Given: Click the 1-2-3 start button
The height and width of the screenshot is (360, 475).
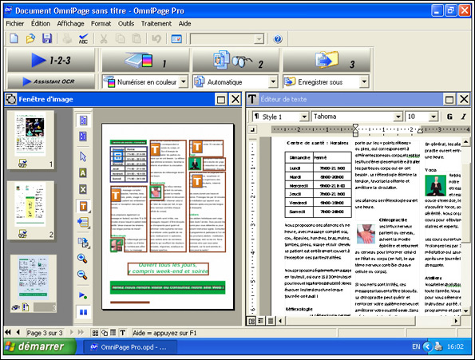Looking at the screenshot, I should [x=51, y=60].
